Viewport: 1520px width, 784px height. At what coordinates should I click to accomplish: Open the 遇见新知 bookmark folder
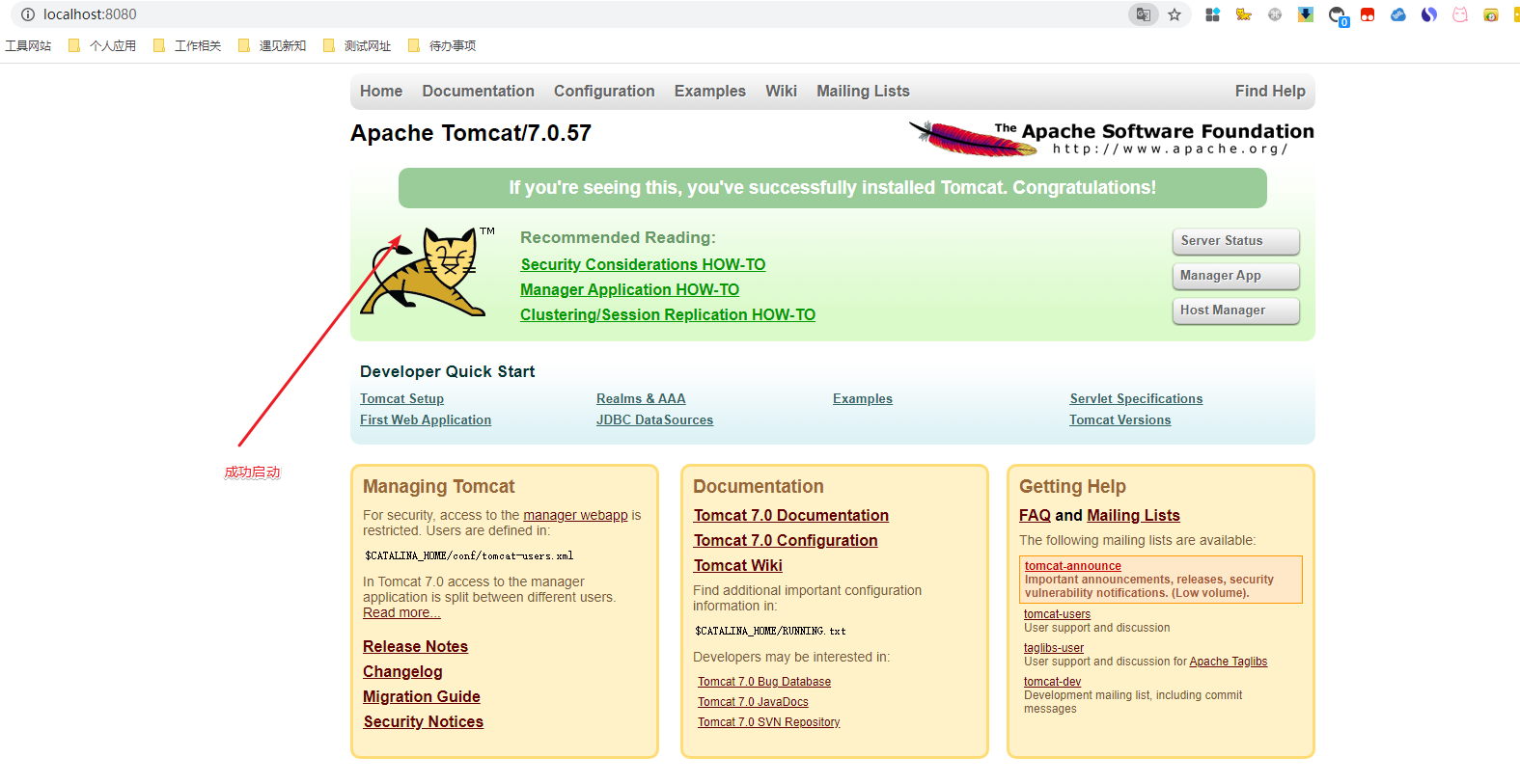(x=272, y=45)
